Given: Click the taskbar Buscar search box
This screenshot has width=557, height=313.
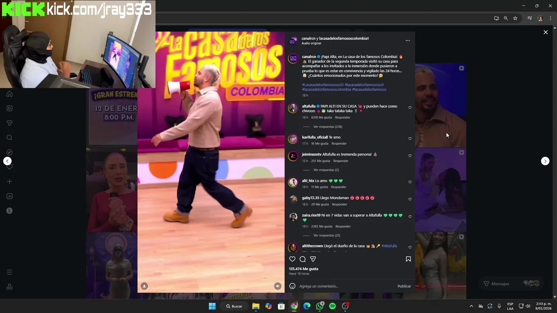Looking at the screenshot, I should 234,306.
